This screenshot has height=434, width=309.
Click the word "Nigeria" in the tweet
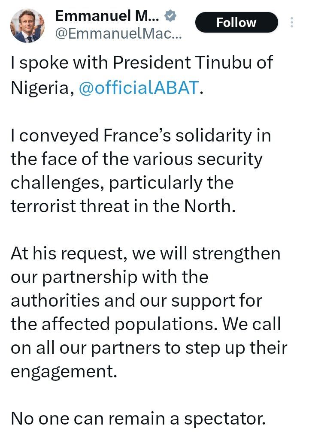click(40, 87)
